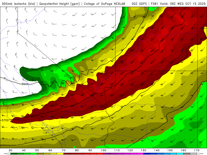Viewport: 207px width, 155px height.
Task: Select the darkest green swatch at 30 kts
Action: point(14,154)
